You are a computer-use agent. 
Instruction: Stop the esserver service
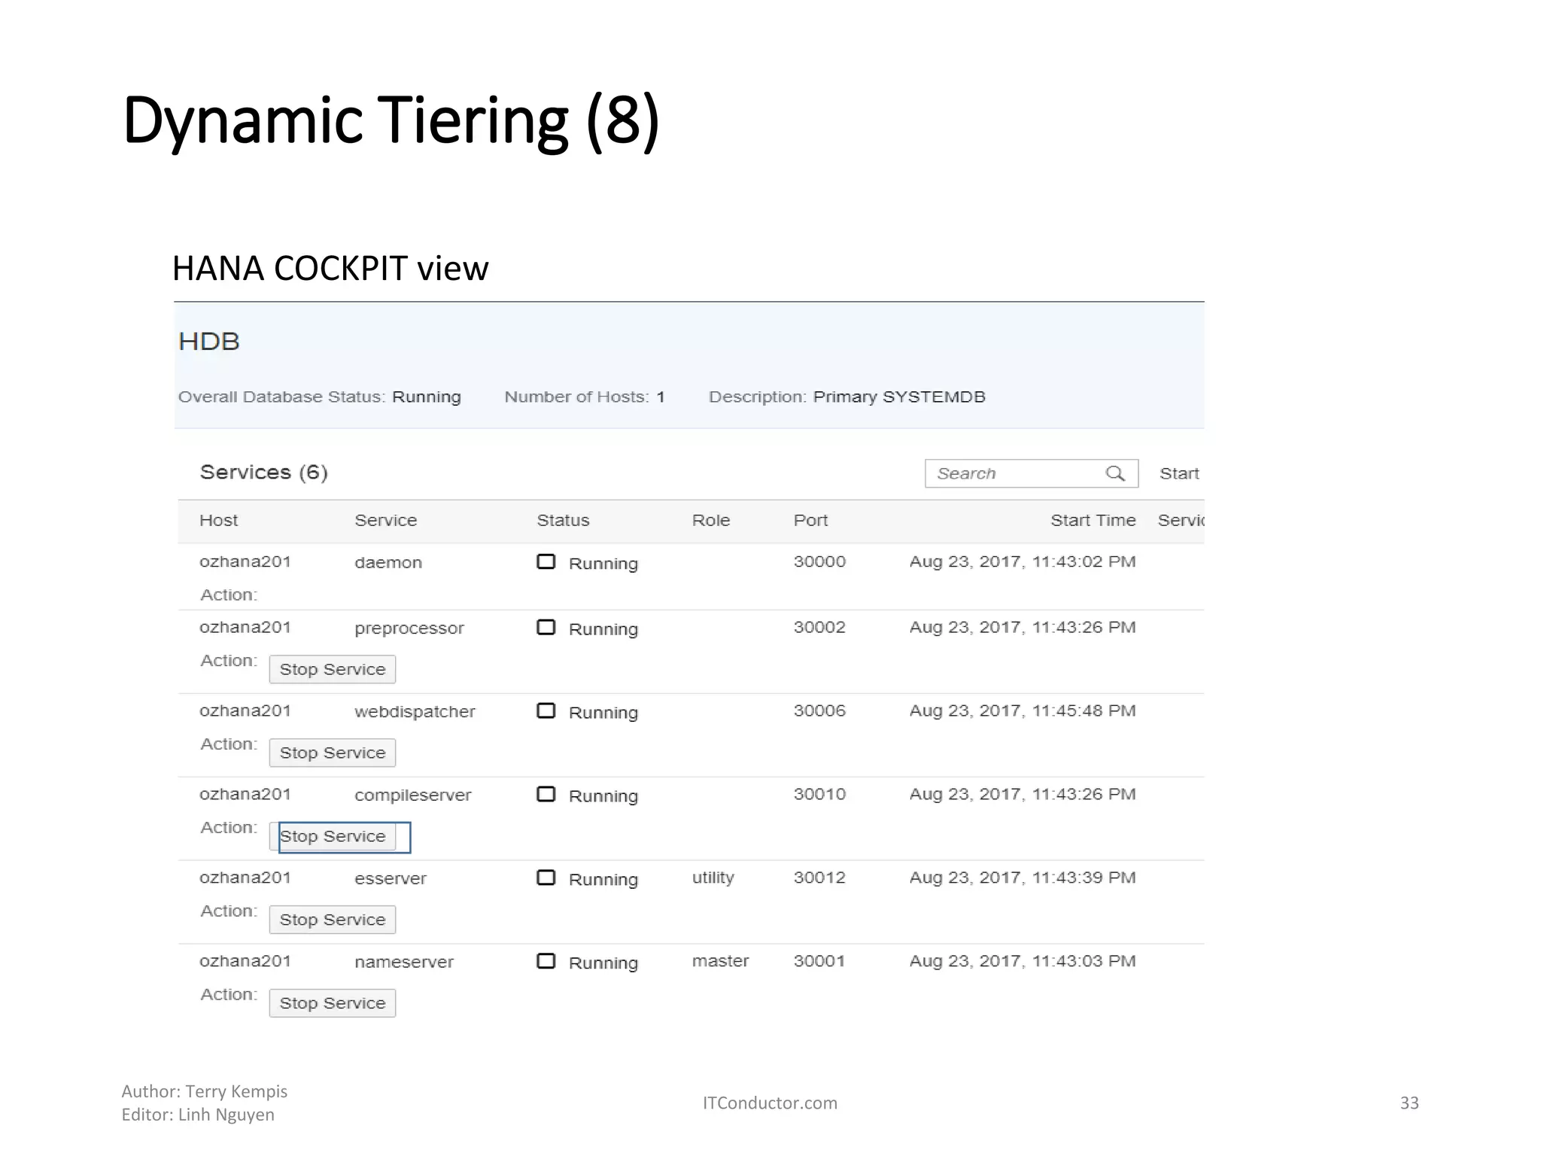tap(333, 920)
